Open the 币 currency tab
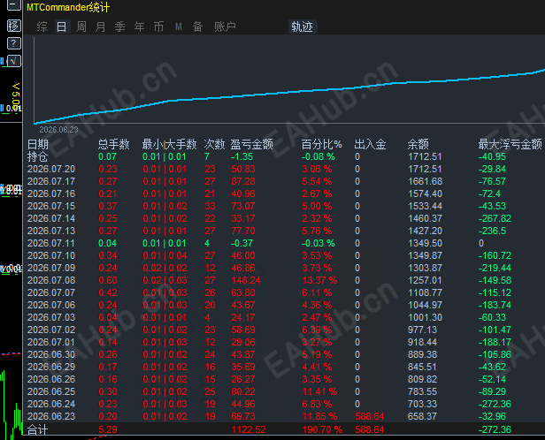The height and width of the screenshot is (440, 545). click(x=159, y=27)
